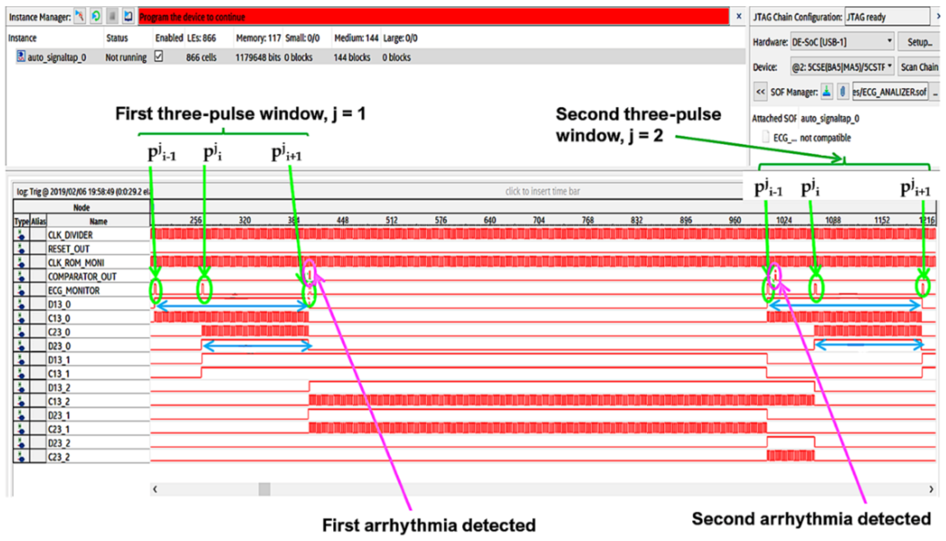Click 'click to insert time bar' area
This screenshot has height=541, width=946.
pyautogui.click(x=542, y=191)
